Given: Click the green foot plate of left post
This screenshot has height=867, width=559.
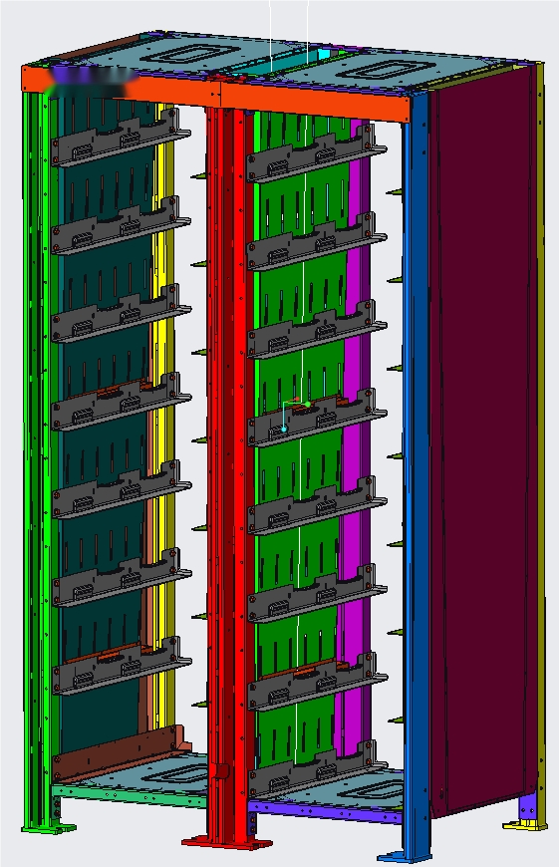Looking at the screenshot, I should [47, 828].
